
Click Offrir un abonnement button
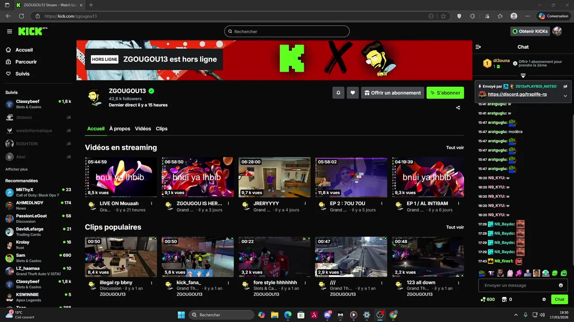pos(392,93)
